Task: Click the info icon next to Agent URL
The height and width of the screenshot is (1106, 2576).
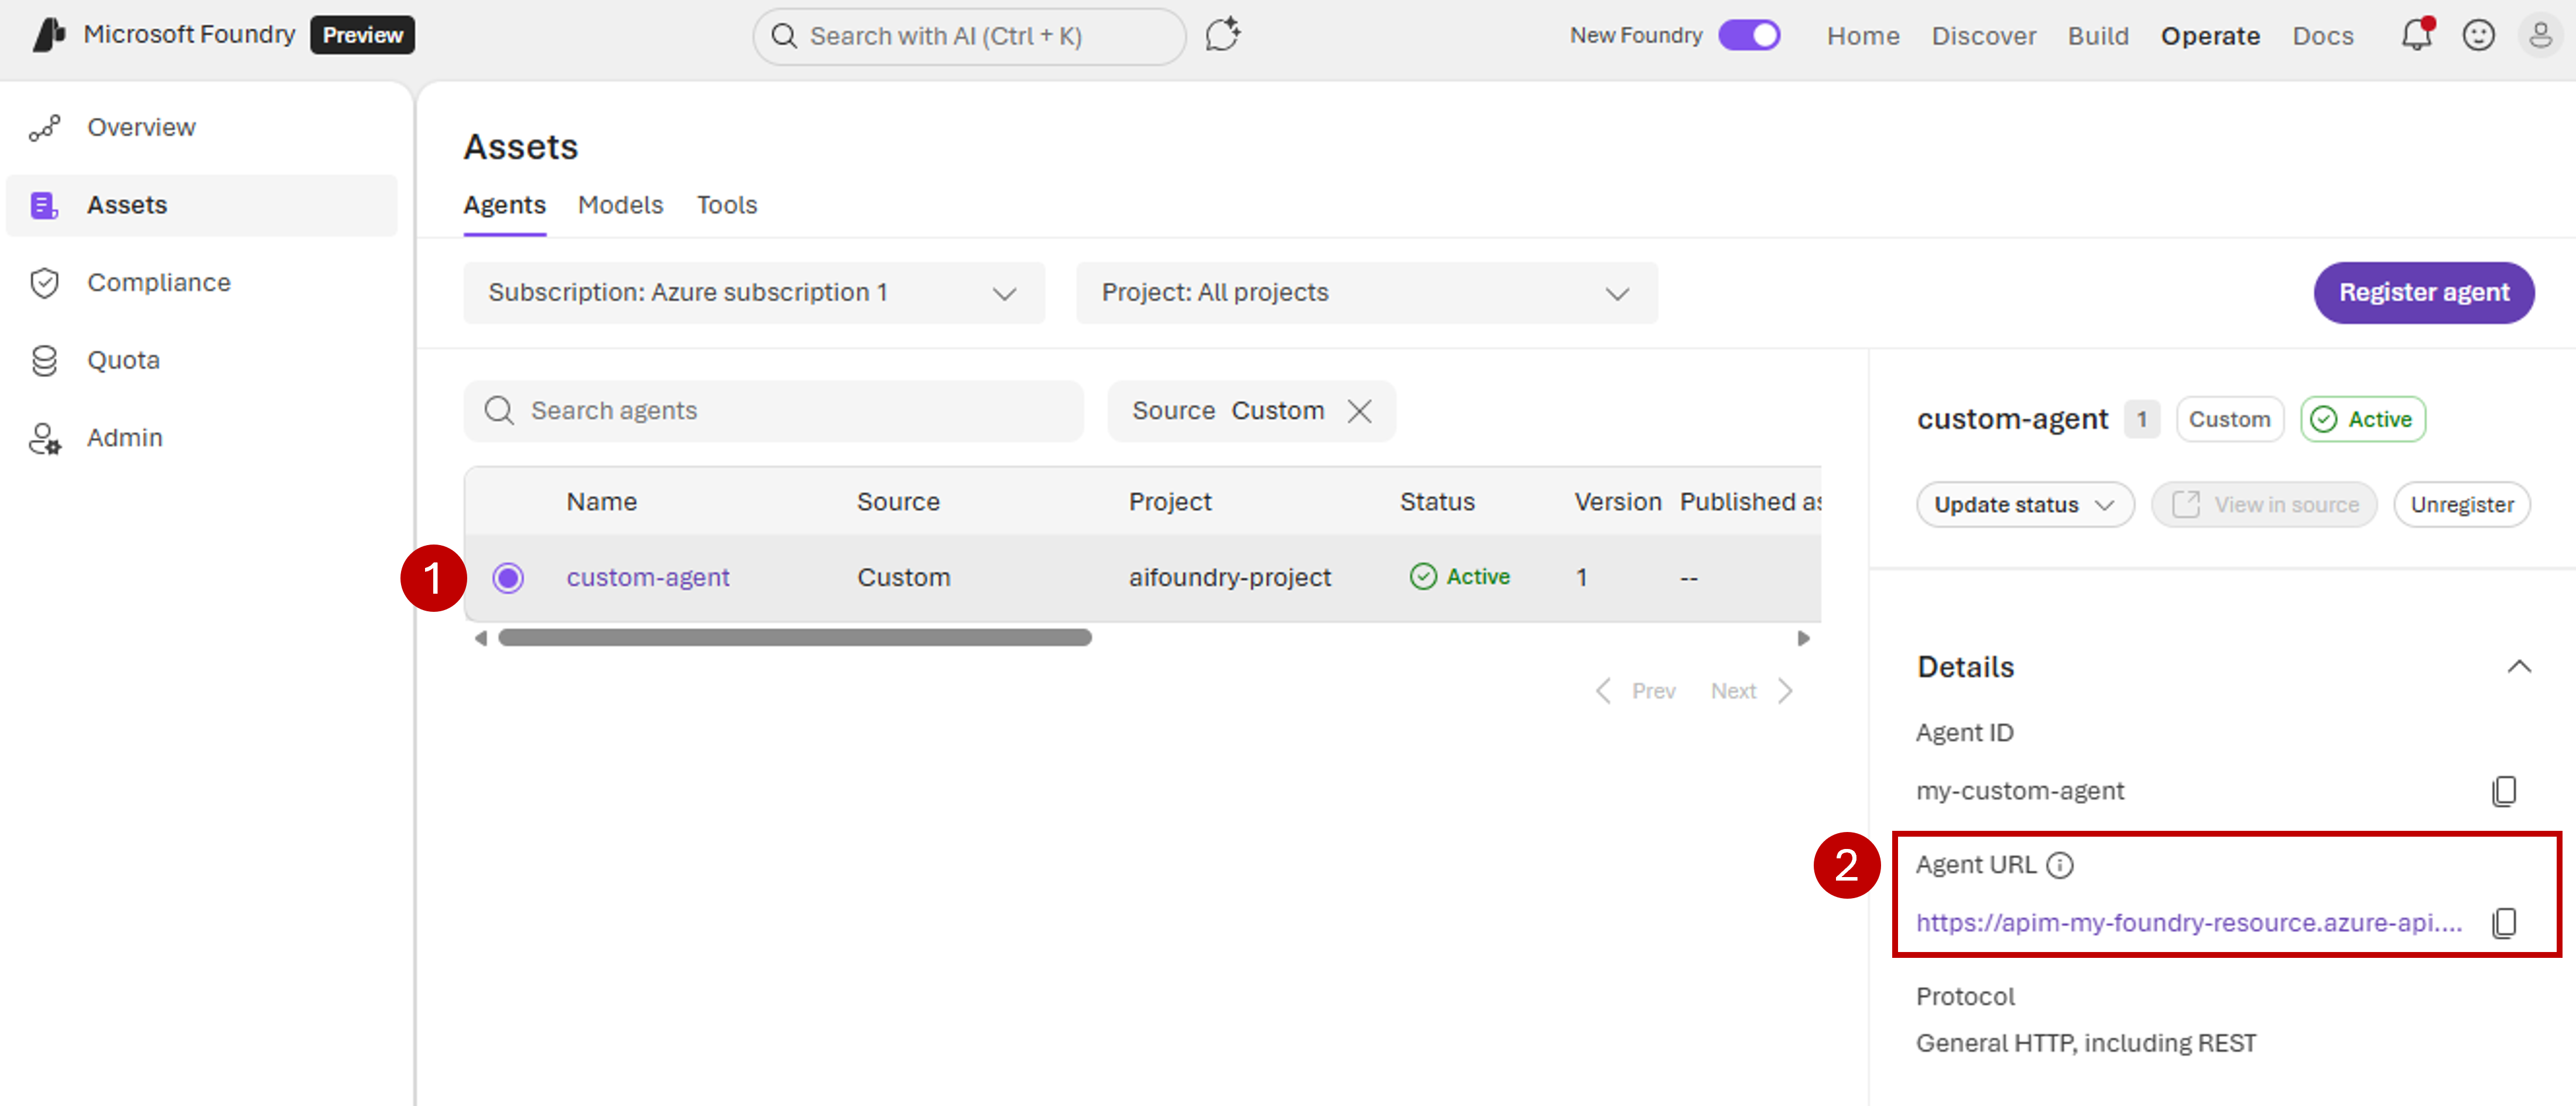Action: coord(2061,865)
